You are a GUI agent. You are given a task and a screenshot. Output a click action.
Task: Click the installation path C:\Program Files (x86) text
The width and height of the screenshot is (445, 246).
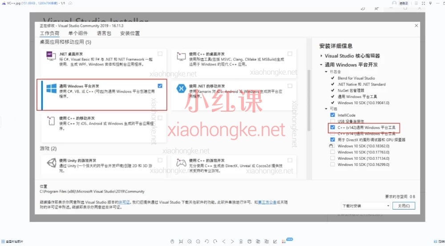[92, 192]
